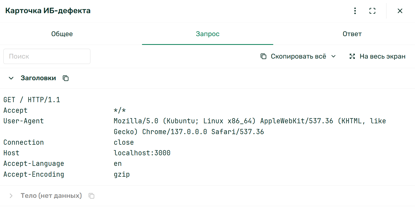Click the copy icon in Скопировать всё
Image resolution: width=415 pixels, height=211 pixels.
[263, 56]
